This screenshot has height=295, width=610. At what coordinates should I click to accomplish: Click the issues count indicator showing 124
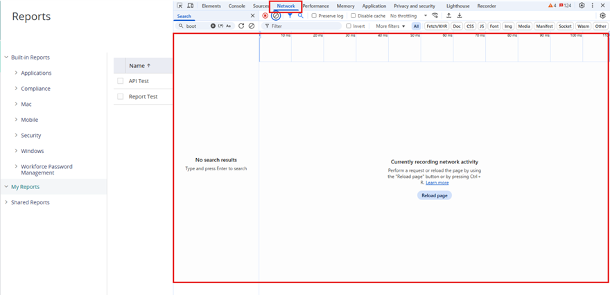[565, 6]
